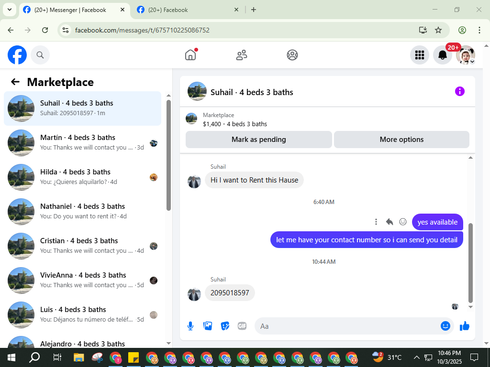Click the Facebook search magnifier icon
Viewport: 490px width, 367px height.
(x=40, y=55)
